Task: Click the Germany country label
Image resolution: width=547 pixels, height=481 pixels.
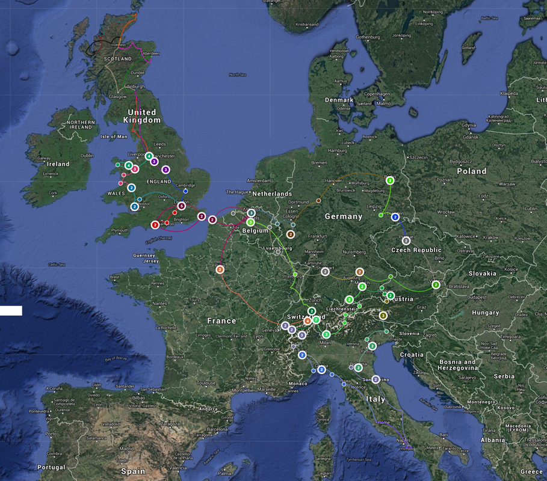Action: 344,216
